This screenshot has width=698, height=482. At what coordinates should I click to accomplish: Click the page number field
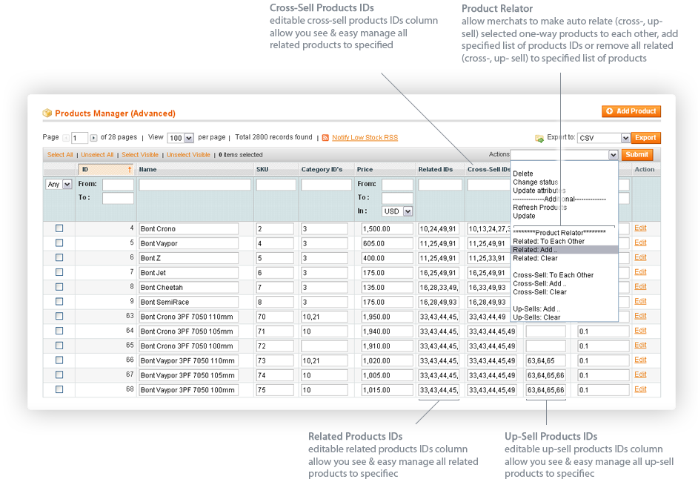coord(80,138)
